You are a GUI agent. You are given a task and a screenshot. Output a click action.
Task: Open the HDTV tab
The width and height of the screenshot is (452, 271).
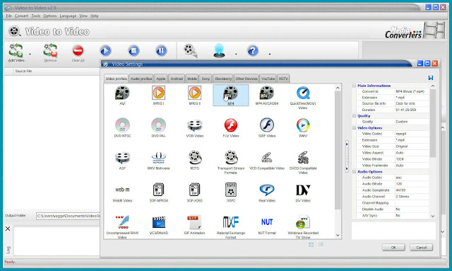click(283, 79)
